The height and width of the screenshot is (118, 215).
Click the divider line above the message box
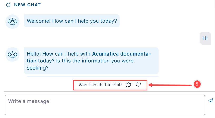coord(109,91)
